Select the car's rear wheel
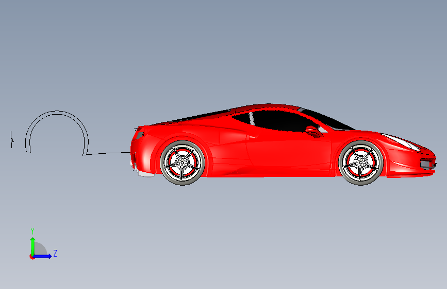Image resolution: width=447 pixels, height=289 pixels. [183, 162]
